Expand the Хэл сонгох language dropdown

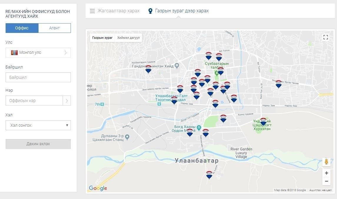pos(38,125)
